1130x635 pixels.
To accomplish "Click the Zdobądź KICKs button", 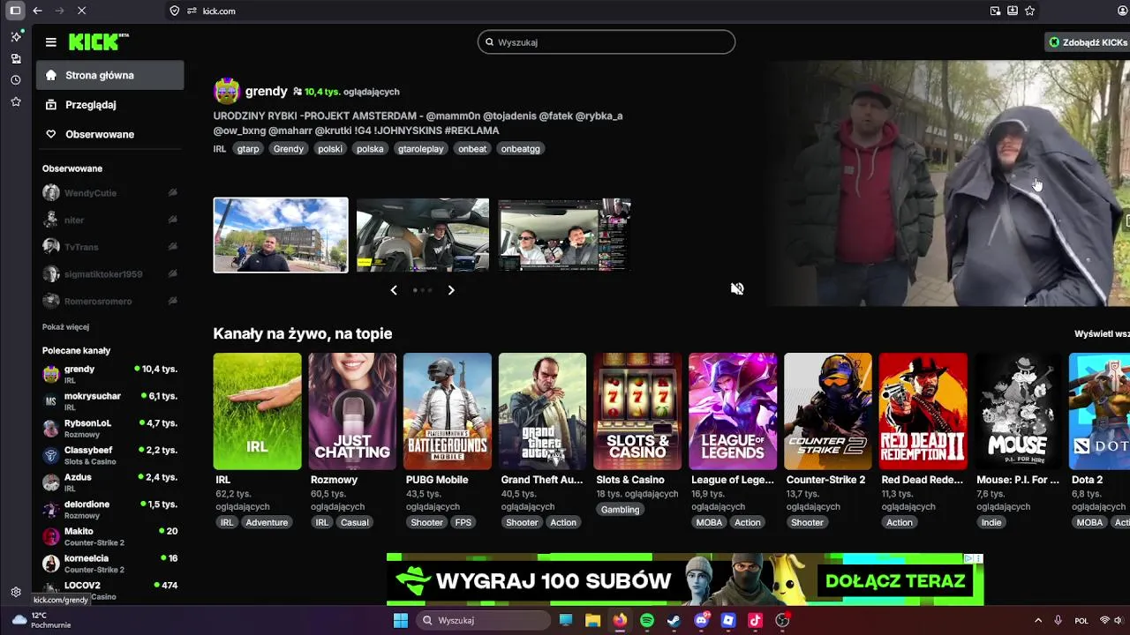I will pyautogui.click(x=1088, y=42).
